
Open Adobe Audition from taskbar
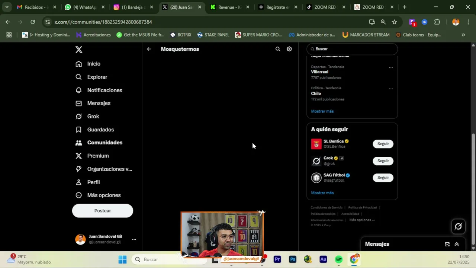tap(323, 259)
